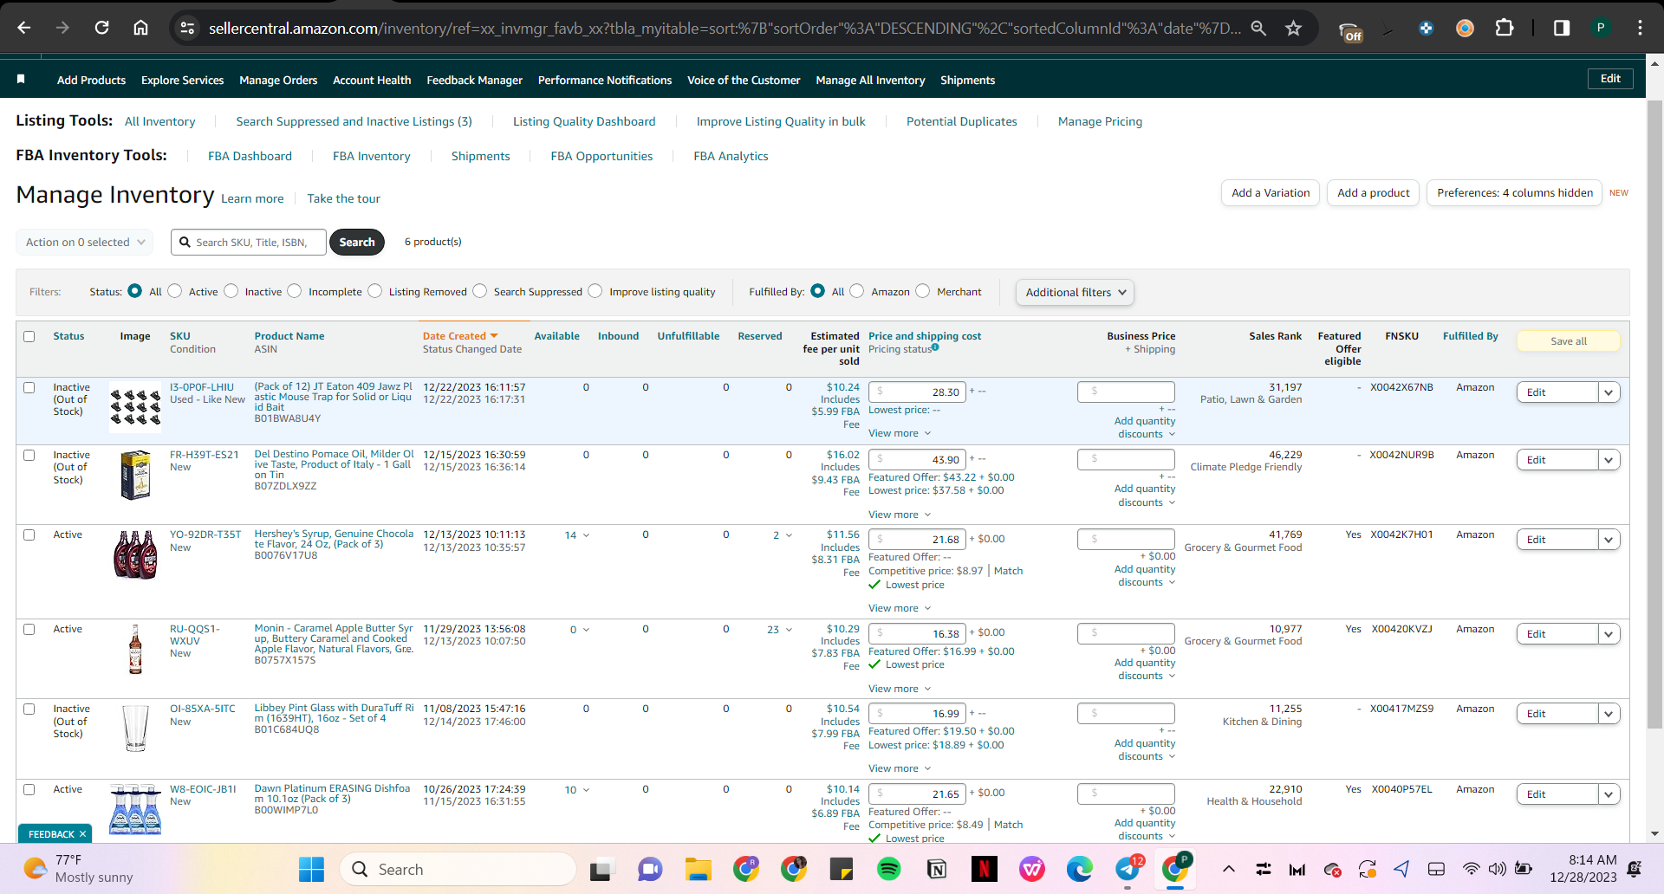Click the Date Created sort arrow

coord(494,336)
